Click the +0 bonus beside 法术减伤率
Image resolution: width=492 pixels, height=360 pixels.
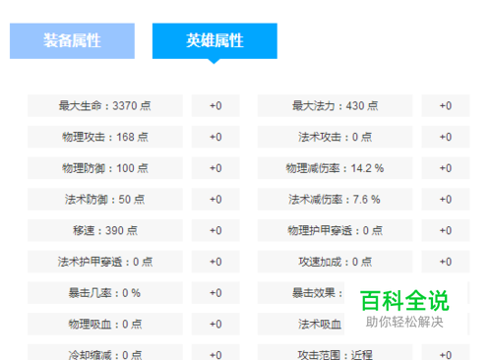446,199
